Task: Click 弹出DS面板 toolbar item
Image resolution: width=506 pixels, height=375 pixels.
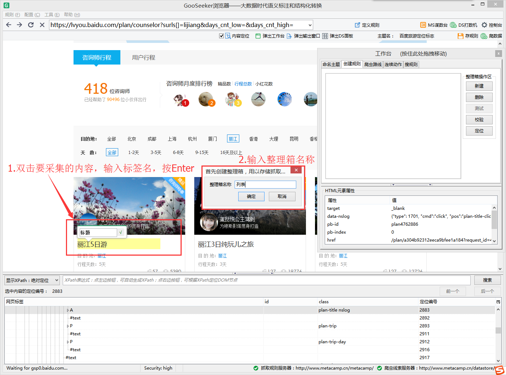Action: (x=338, y=36)
